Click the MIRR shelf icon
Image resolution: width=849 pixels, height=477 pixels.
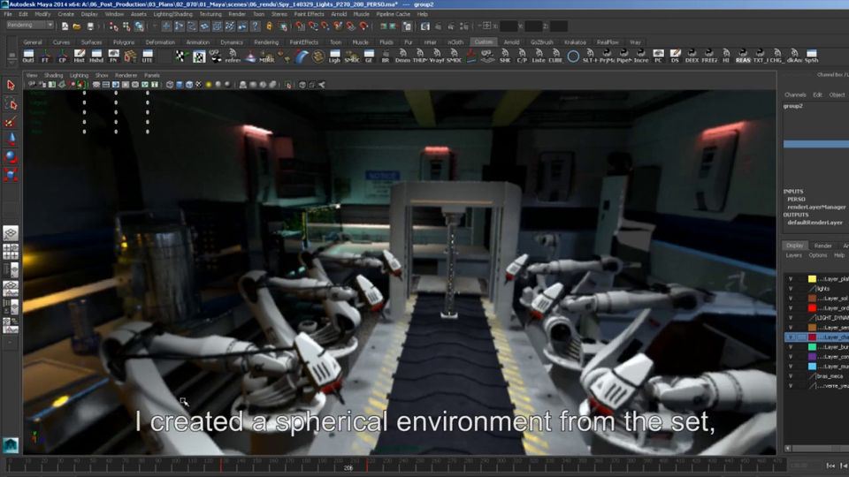coord(266,57)
